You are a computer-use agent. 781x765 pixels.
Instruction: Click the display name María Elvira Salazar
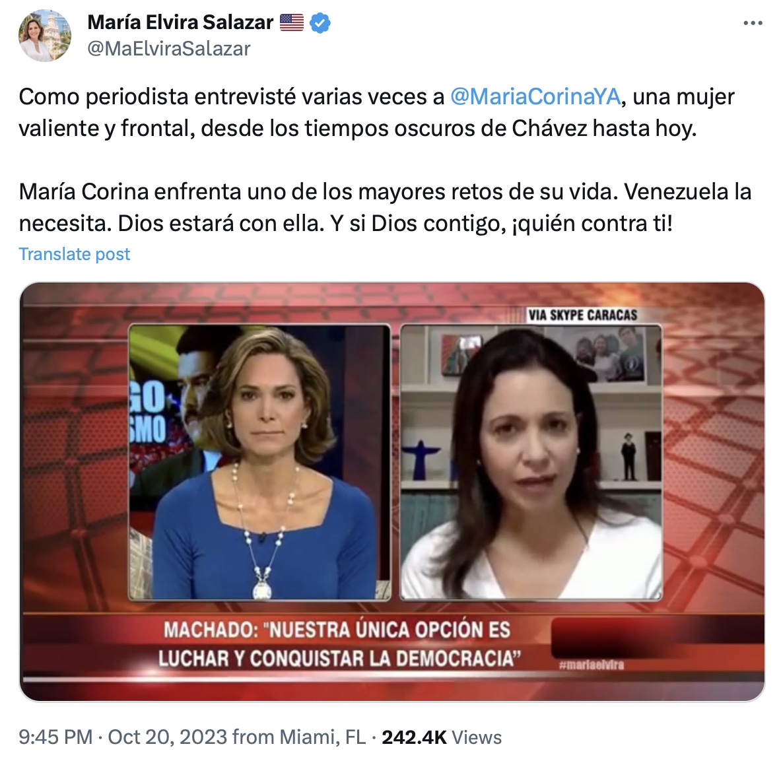(180, 22)
